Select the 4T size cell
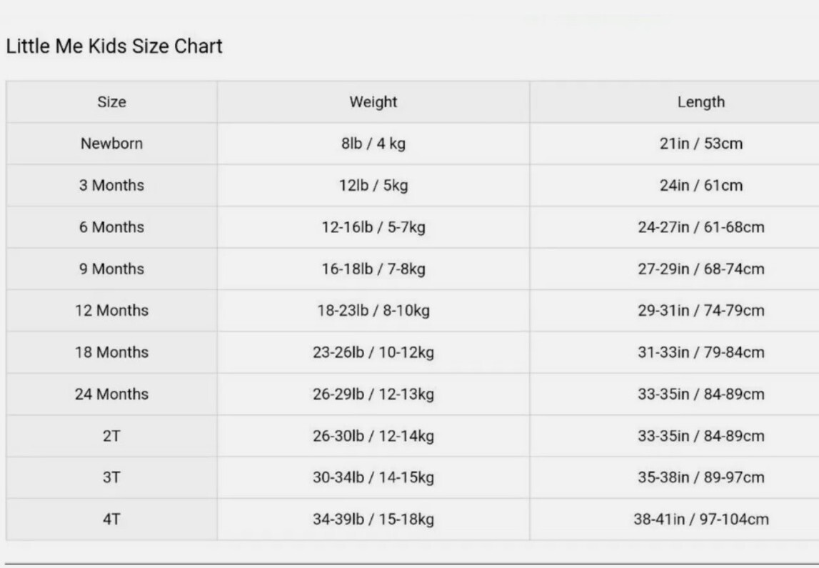 click(111, 519)
